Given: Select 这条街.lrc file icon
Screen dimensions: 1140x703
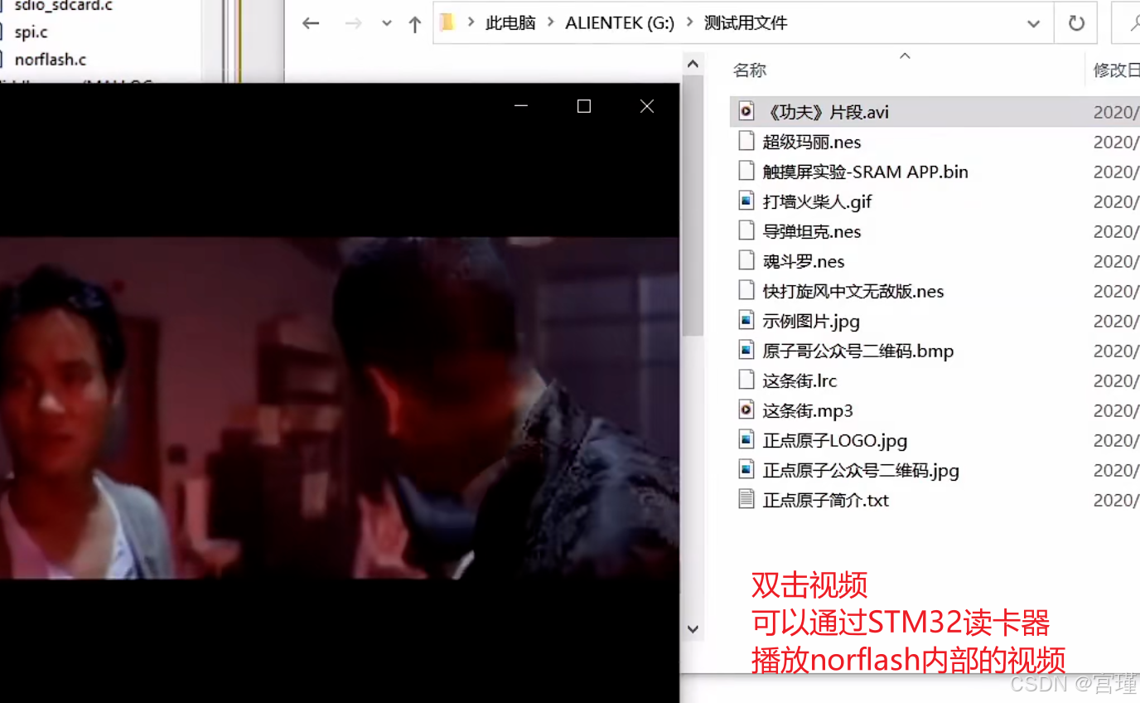Looking at the screenshot, I should [746, 381].
